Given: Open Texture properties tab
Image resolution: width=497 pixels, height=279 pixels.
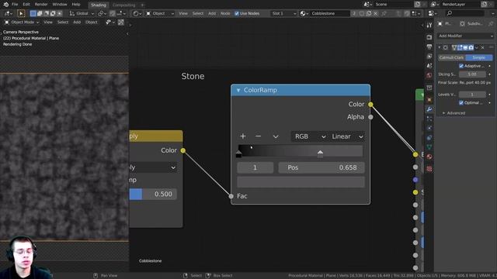Looking at the screenshot, I should click(429, 169).
